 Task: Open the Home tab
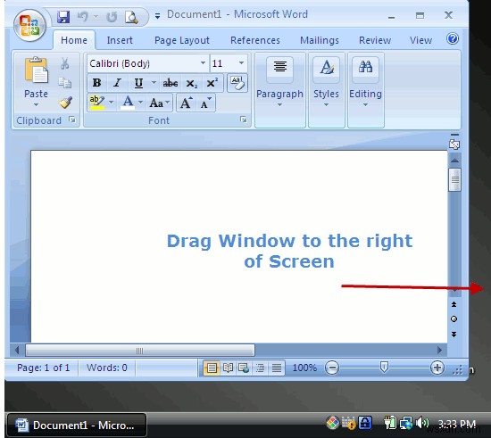pos(74,40)
